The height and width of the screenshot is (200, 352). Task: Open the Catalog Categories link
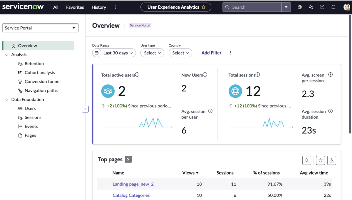(131, 195)
